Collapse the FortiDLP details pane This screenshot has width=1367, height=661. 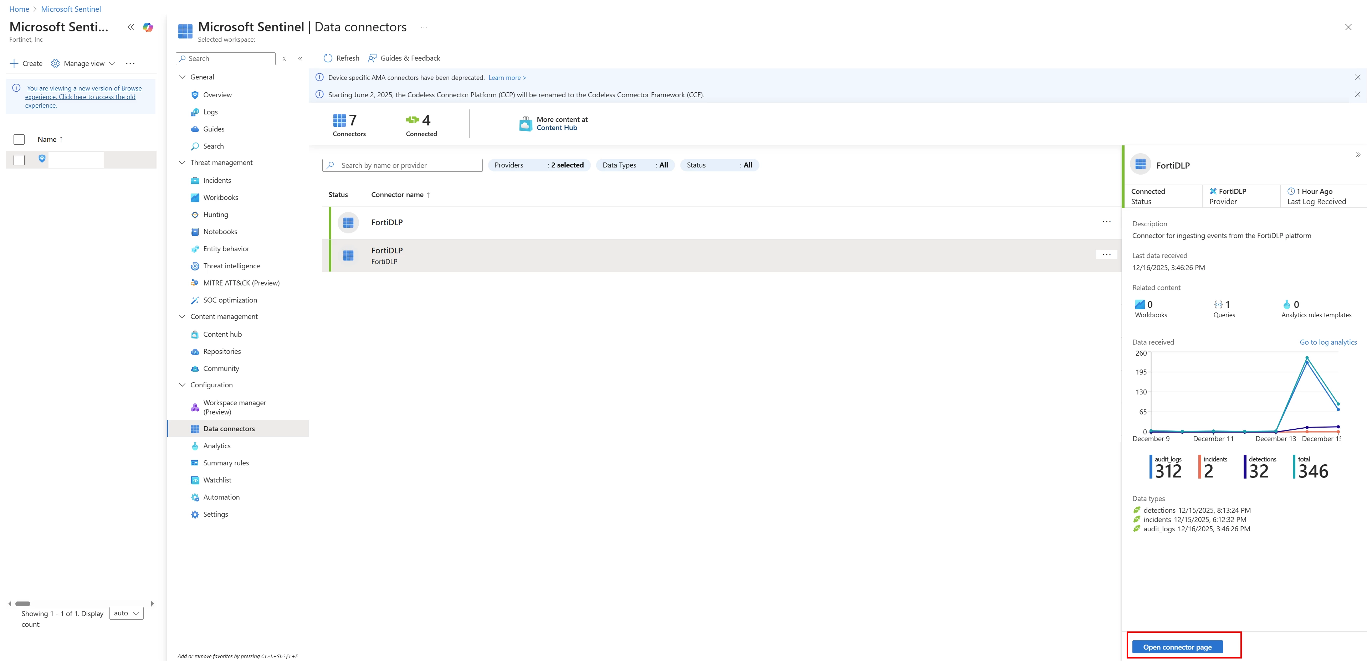[x=1358, y=155]
